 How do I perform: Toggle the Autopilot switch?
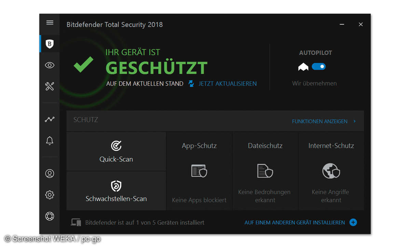pyautogui.click(x=319, y=67)
